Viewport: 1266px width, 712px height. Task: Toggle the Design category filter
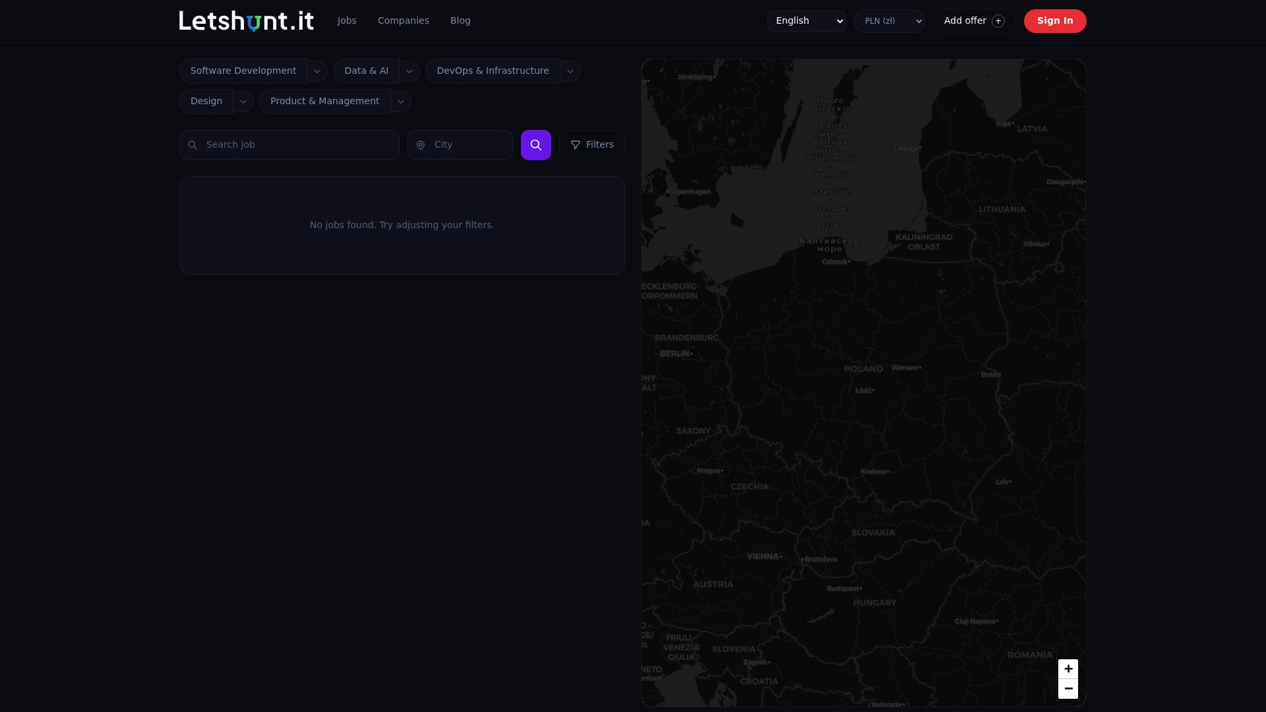(x=206, y=101)
